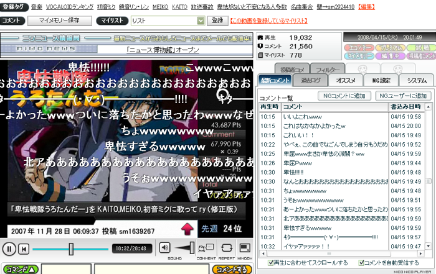Viewport: 436px width, 274px height.
Task: Open the VOCALOIDランキング tag link
Action: pos(70,7)
